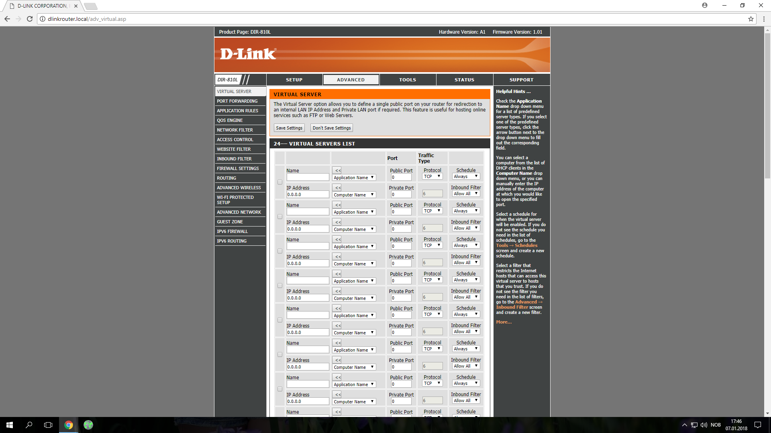Open the green globe app on the taskbar
Screen dimensions: 771x433
[x=88, y=425]
